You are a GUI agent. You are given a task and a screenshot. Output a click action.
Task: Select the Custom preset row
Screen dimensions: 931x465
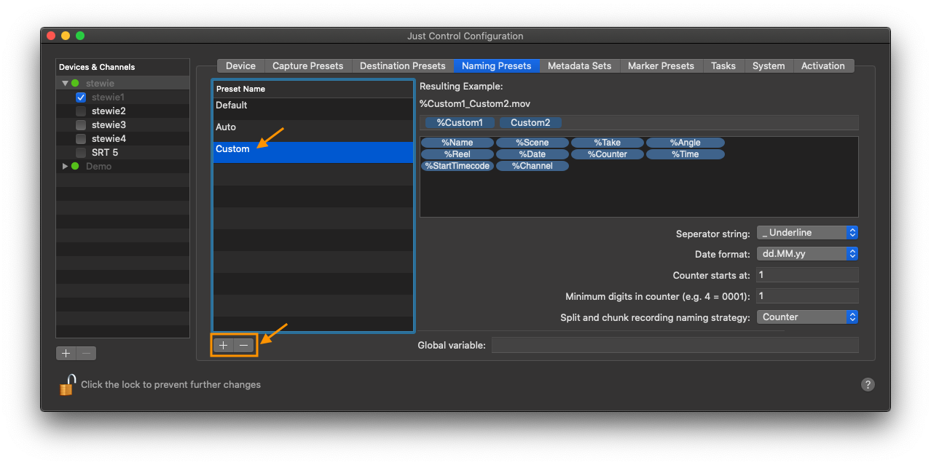(313, 152)
